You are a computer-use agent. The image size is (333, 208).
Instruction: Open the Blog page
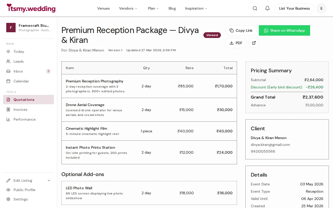coord(172,8)
